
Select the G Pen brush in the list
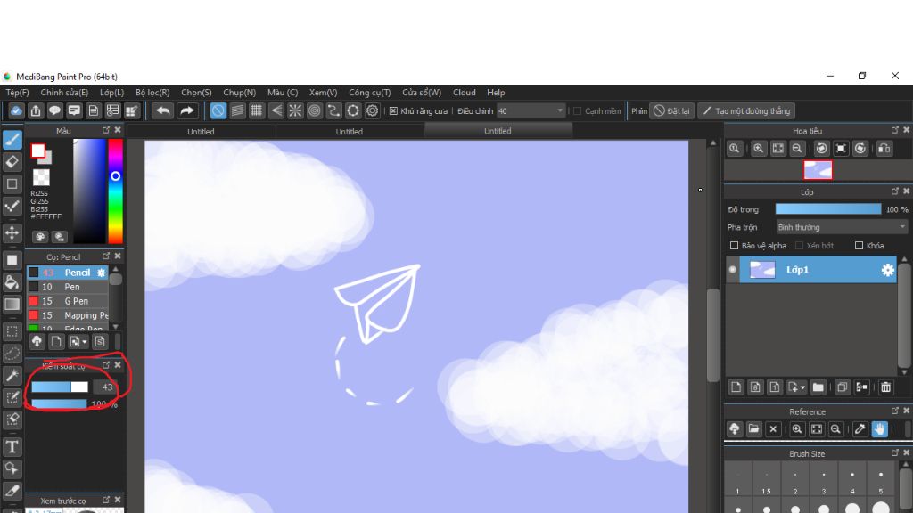(x=68, y=301)
